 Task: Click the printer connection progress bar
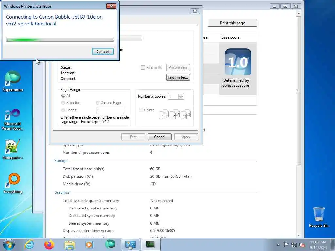point(60,39)
